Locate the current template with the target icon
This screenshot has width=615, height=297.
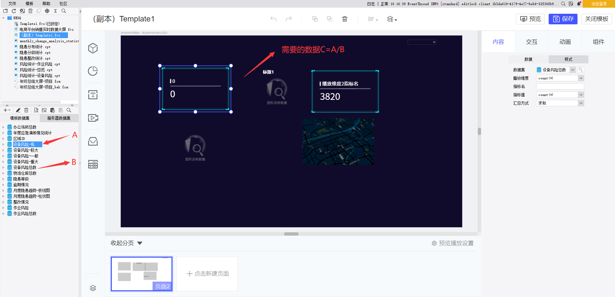coord(47,11)
